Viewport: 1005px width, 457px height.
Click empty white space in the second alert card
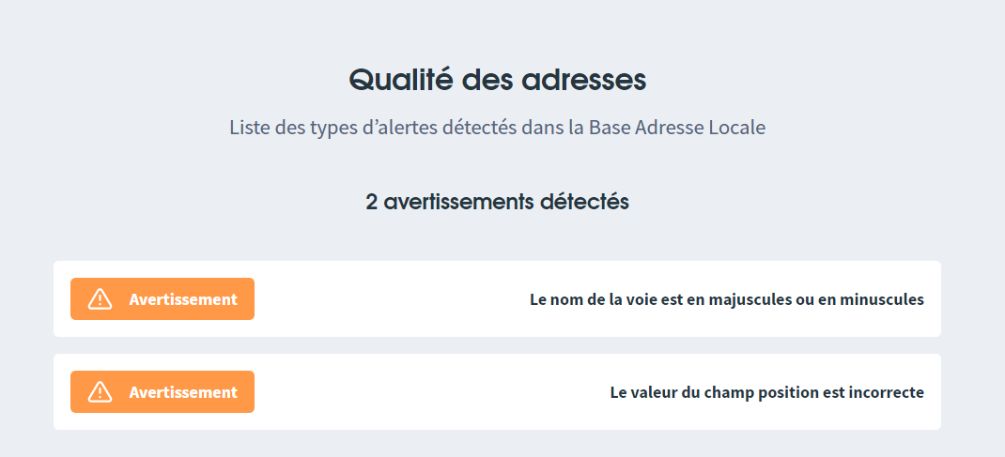coord(429,391)
